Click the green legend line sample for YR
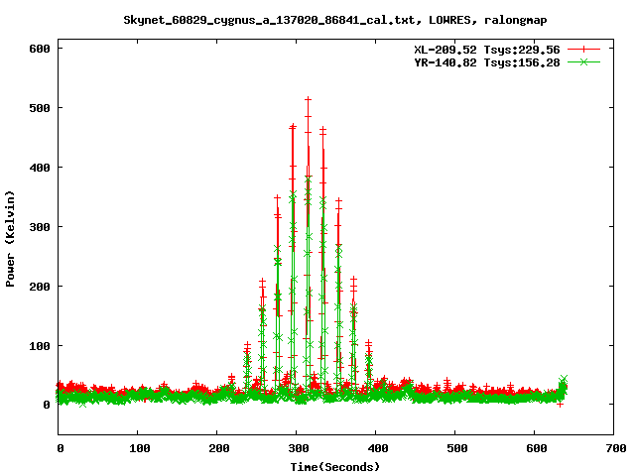This screenshot has width=635, height=476. click(x=583, y=61)
